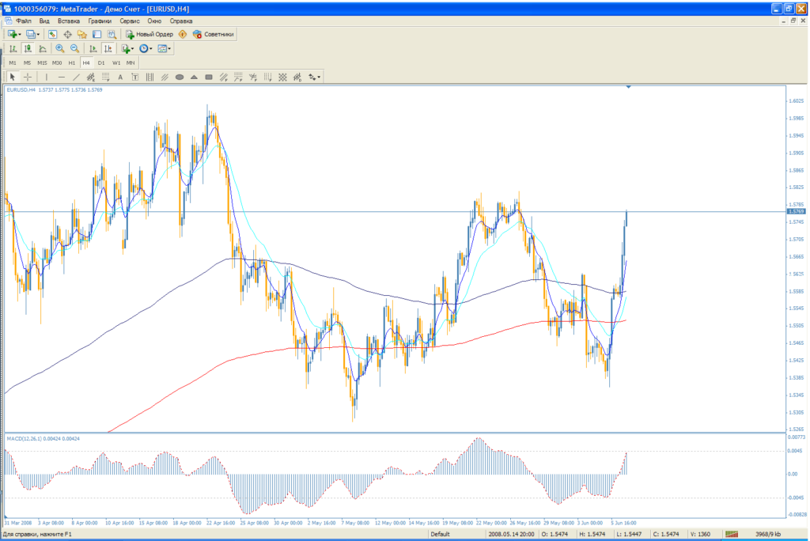This screenshot has height=541, width=810.
Task: Select the ellipse shape tool
Action: coord(180,77)
